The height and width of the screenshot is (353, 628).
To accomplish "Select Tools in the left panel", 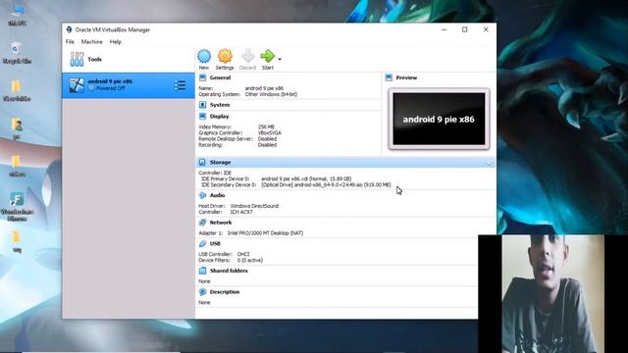I will (129, 59).
